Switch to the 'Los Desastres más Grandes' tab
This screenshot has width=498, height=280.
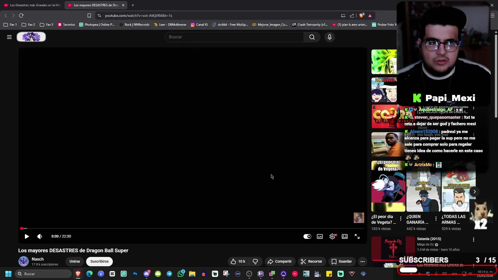(32, 5)
